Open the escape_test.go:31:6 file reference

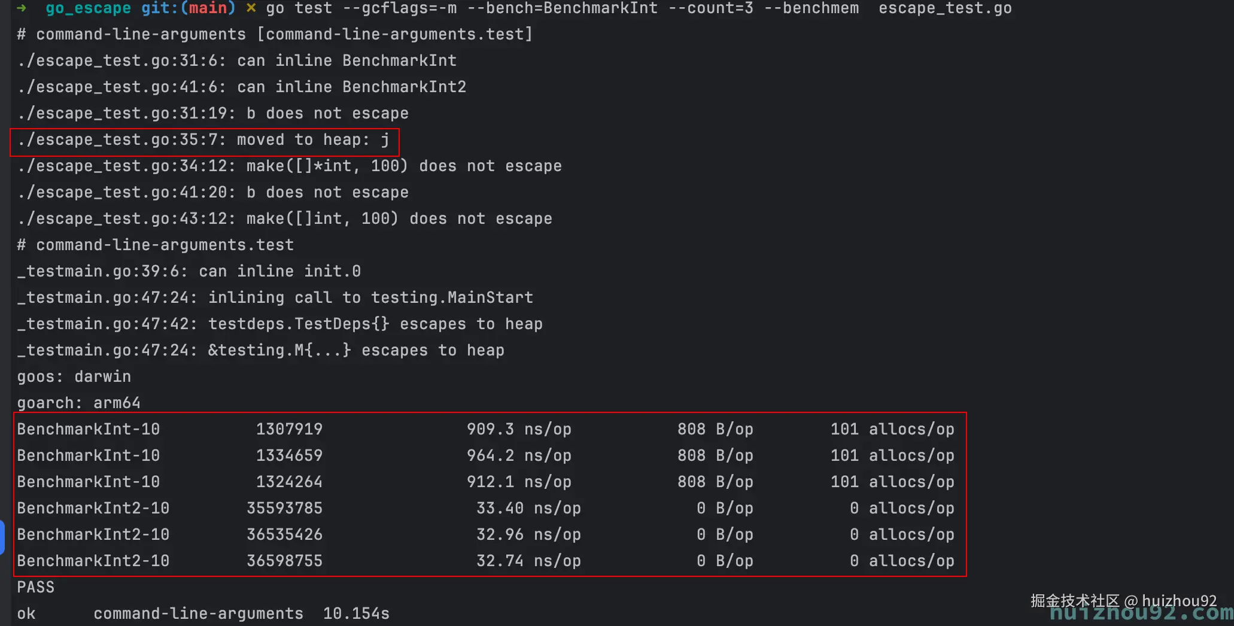point(121,60)
